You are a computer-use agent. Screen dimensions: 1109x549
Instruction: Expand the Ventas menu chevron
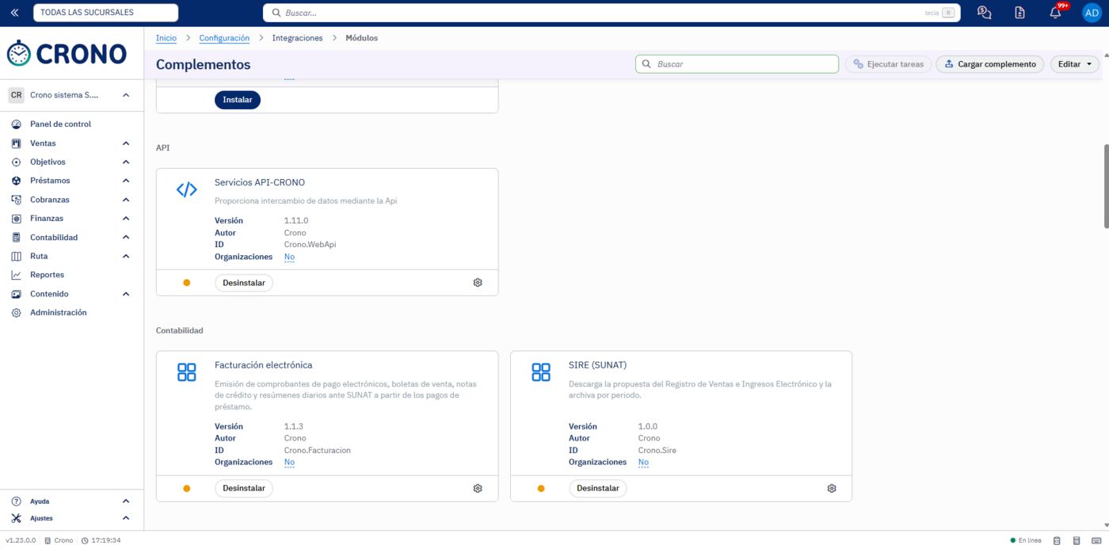point(126,143)
